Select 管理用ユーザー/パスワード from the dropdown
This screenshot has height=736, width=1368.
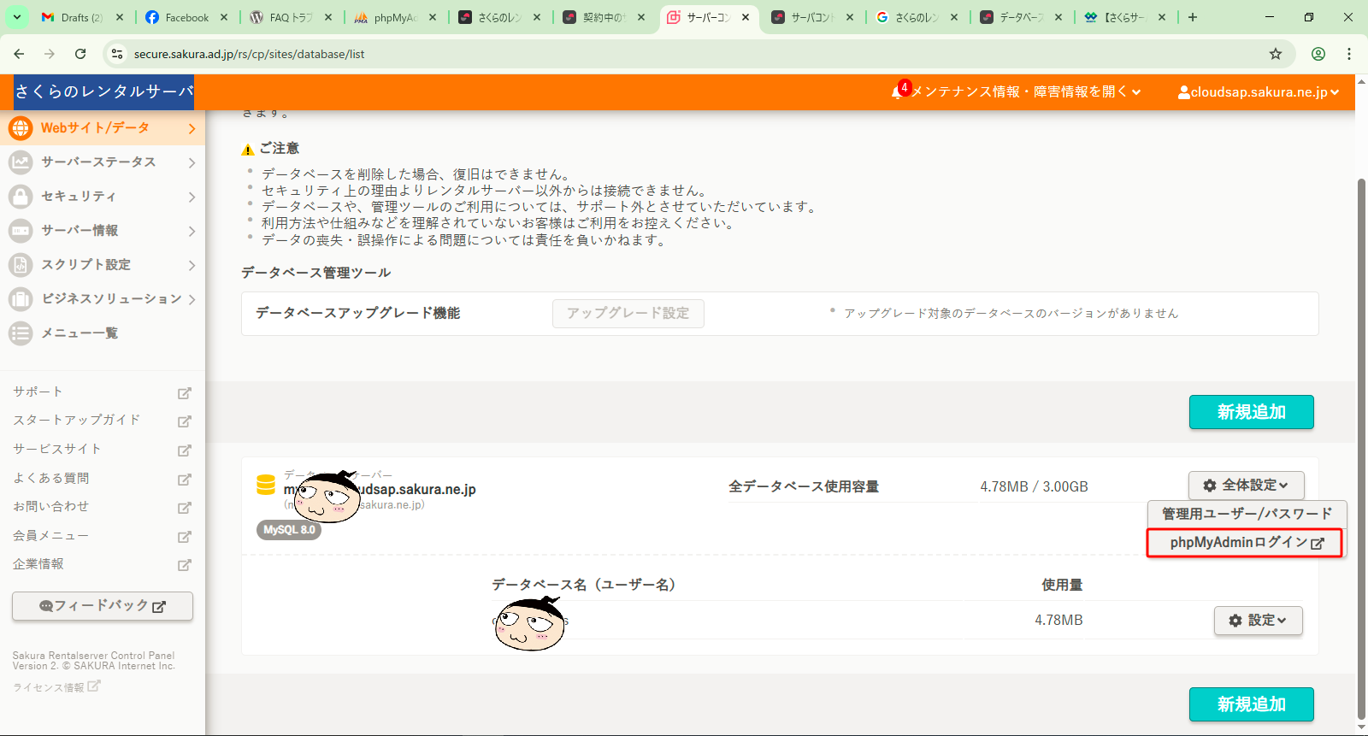click(1247, 514)
